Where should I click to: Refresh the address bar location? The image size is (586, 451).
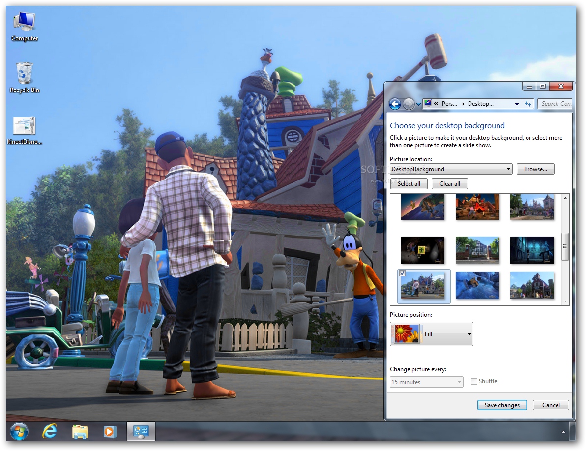527,104
